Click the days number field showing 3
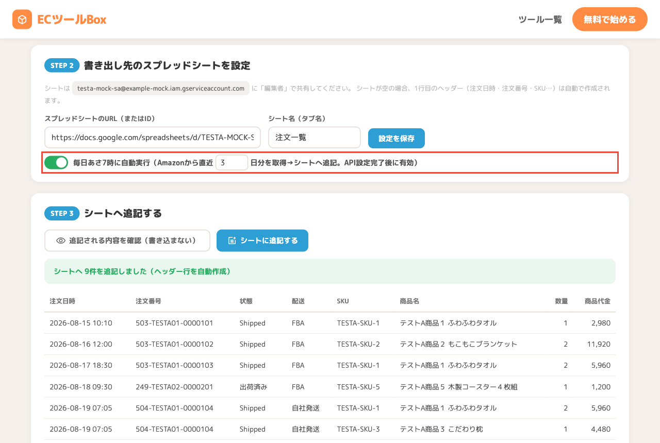The width and height of the screenshot is (660, 443). [x=232, y=163]
